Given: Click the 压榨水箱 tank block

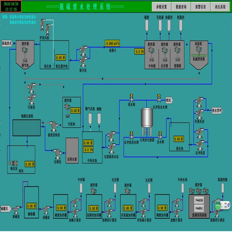Looking at the screenshot, I should tap(72, 151).
